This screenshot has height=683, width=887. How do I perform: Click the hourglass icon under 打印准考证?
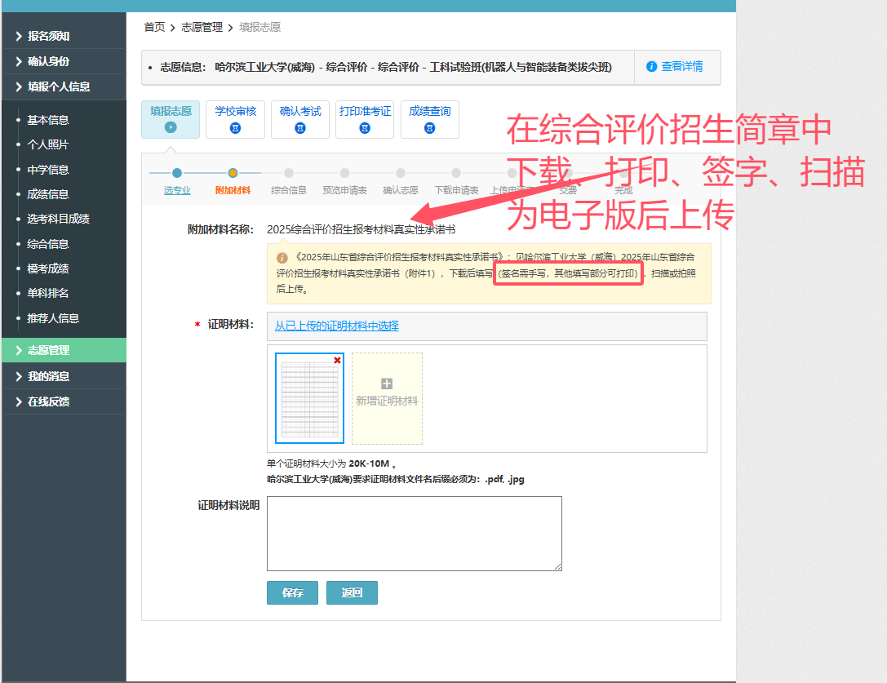pyautogui.click(x=365, y=127)
